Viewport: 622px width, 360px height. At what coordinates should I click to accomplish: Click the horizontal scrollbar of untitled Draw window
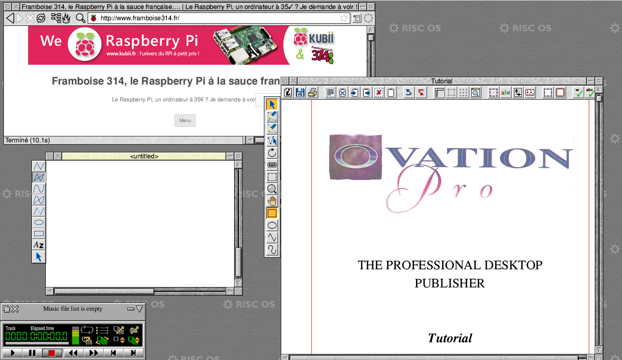[140, 291]
